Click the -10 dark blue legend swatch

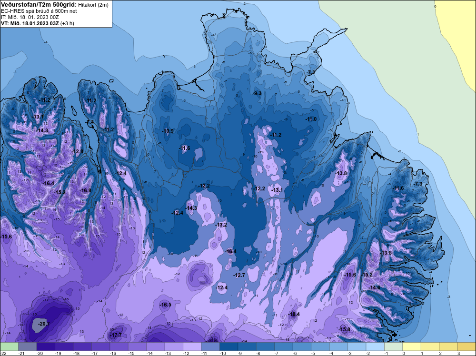click(228, 346)
